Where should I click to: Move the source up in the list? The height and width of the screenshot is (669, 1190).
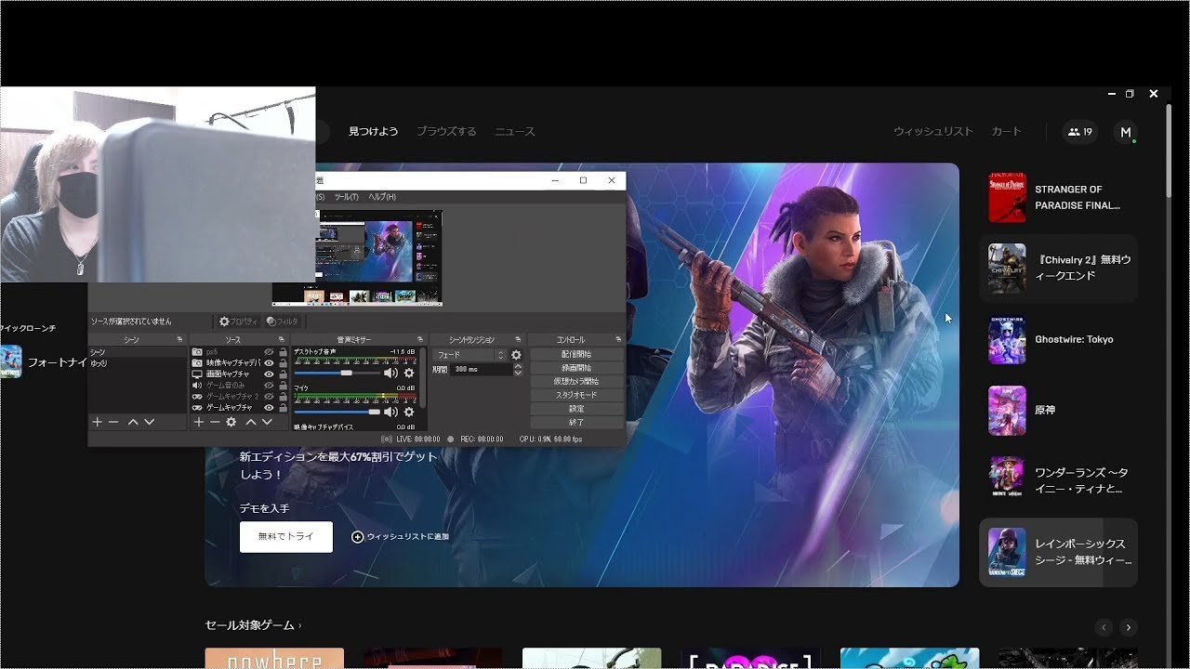click(x=251, y=422)
